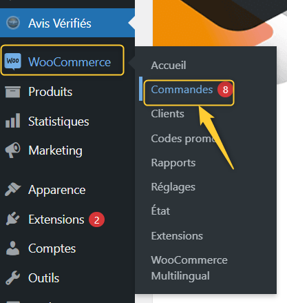Open Réglages in WooCommerce submenu
This screenshot has width=287, height=303.
coord(173,186)
